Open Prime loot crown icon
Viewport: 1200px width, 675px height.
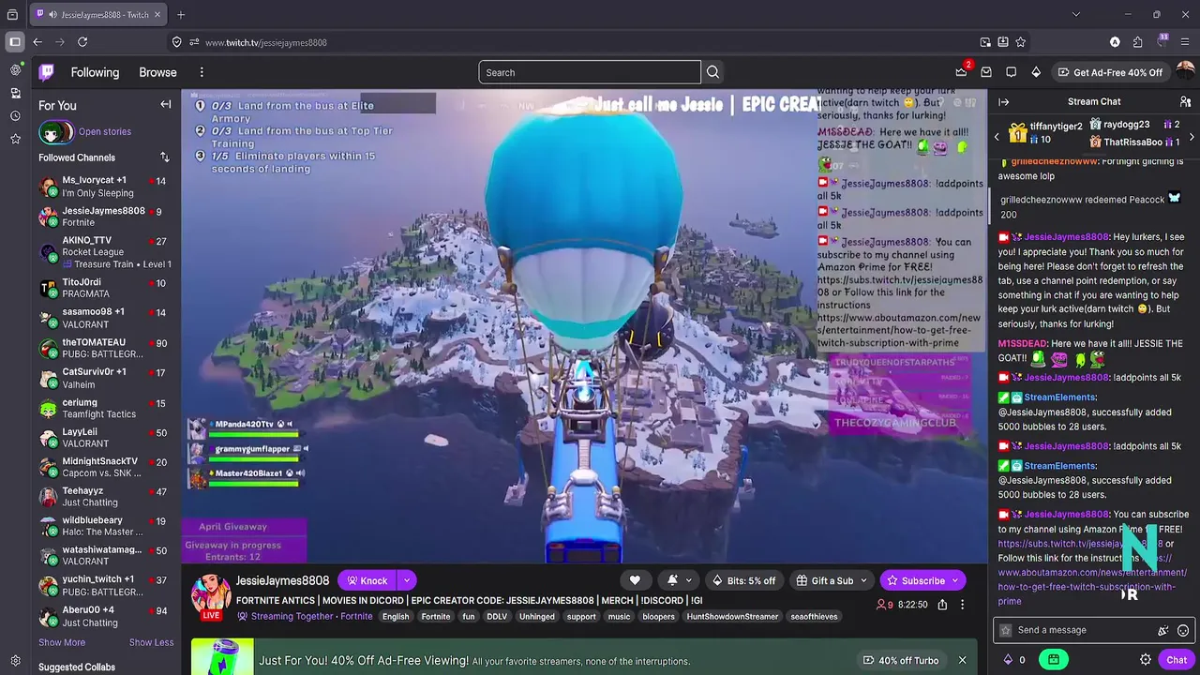tap(961, 72)
